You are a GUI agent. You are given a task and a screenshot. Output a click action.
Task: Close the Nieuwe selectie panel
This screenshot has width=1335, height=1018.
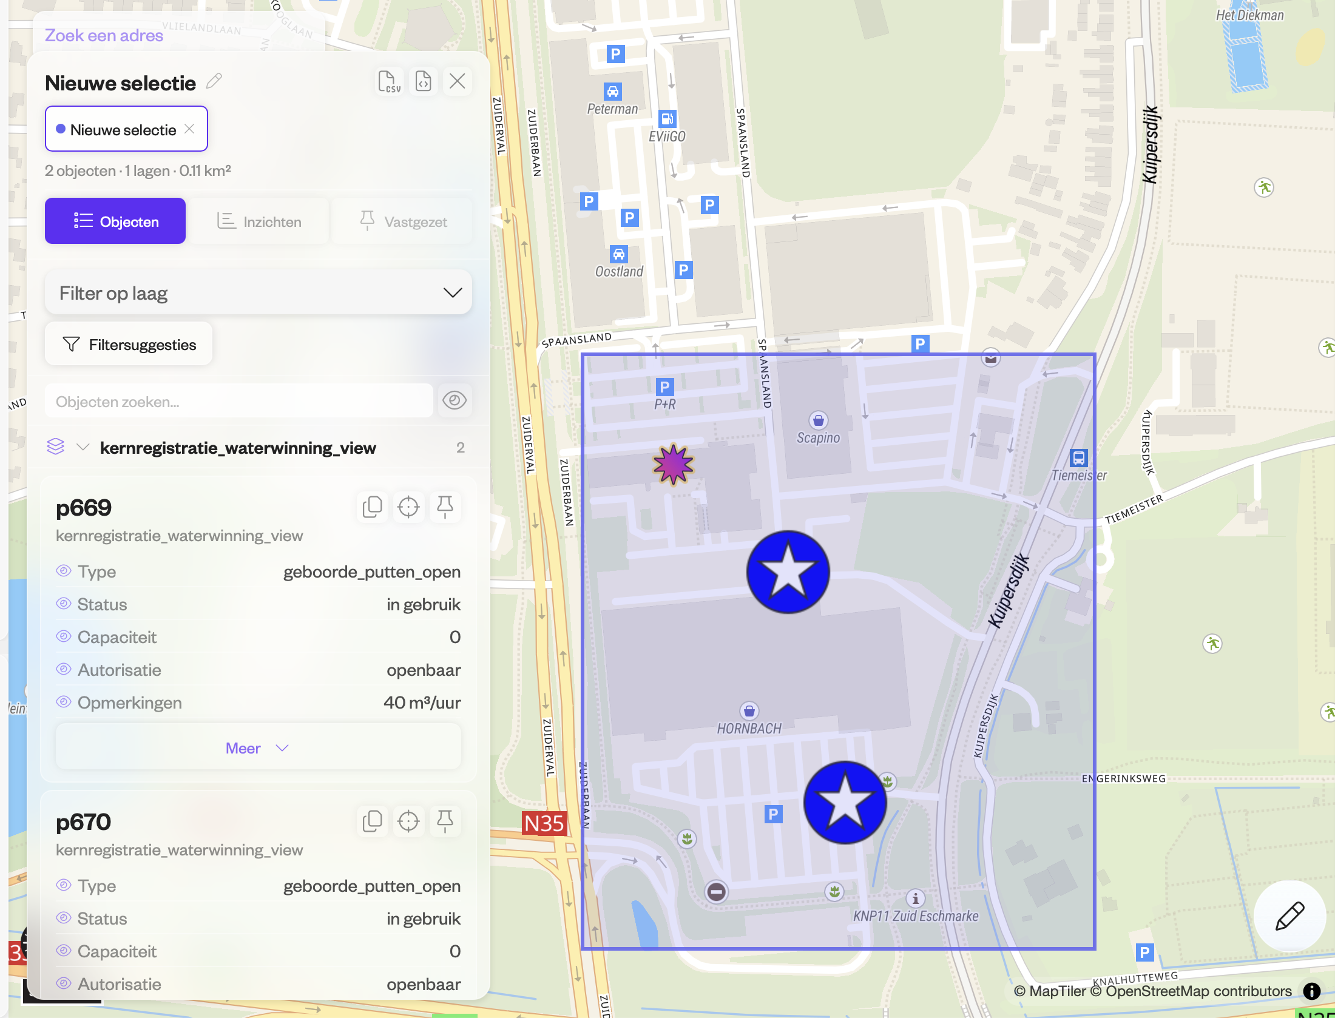click(458, 81)
